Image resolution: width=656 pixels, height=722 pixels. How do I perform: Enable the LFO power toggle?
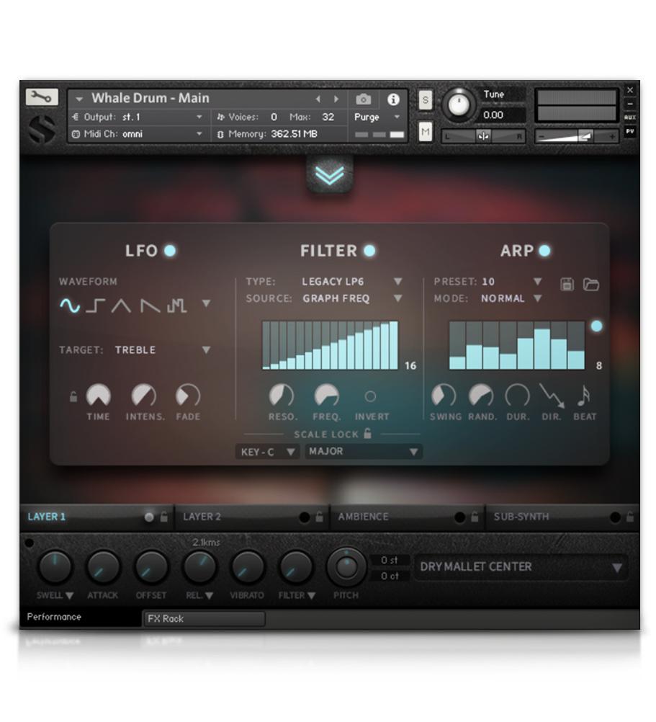(171, 251)
